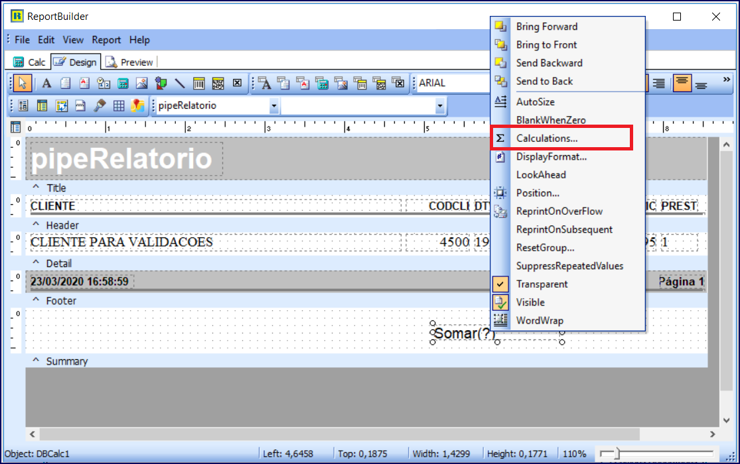Viewport: 740px width, 464px height.
Task: Choose the Memo component tool
Action: [66, 84]
